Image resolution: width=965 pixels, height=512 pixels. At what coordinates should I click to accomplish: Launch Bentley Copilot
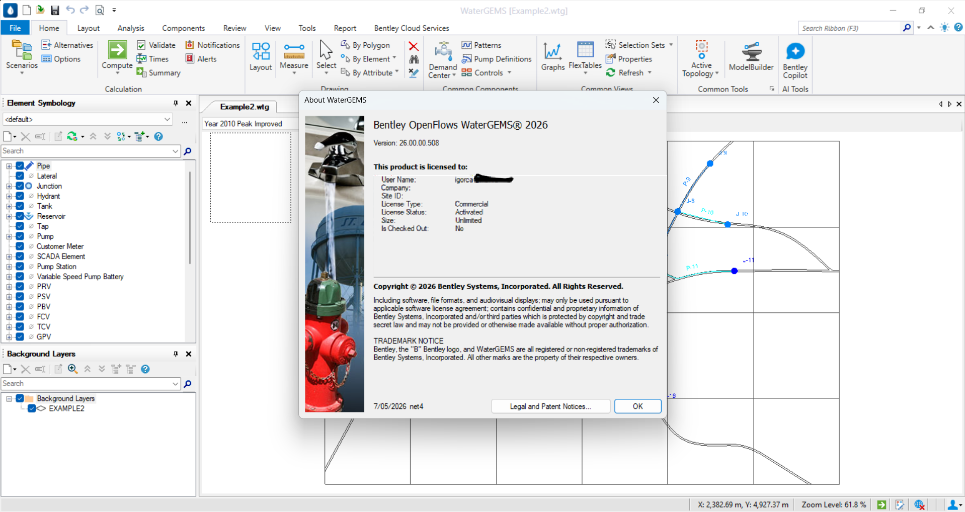pos(795,60)
